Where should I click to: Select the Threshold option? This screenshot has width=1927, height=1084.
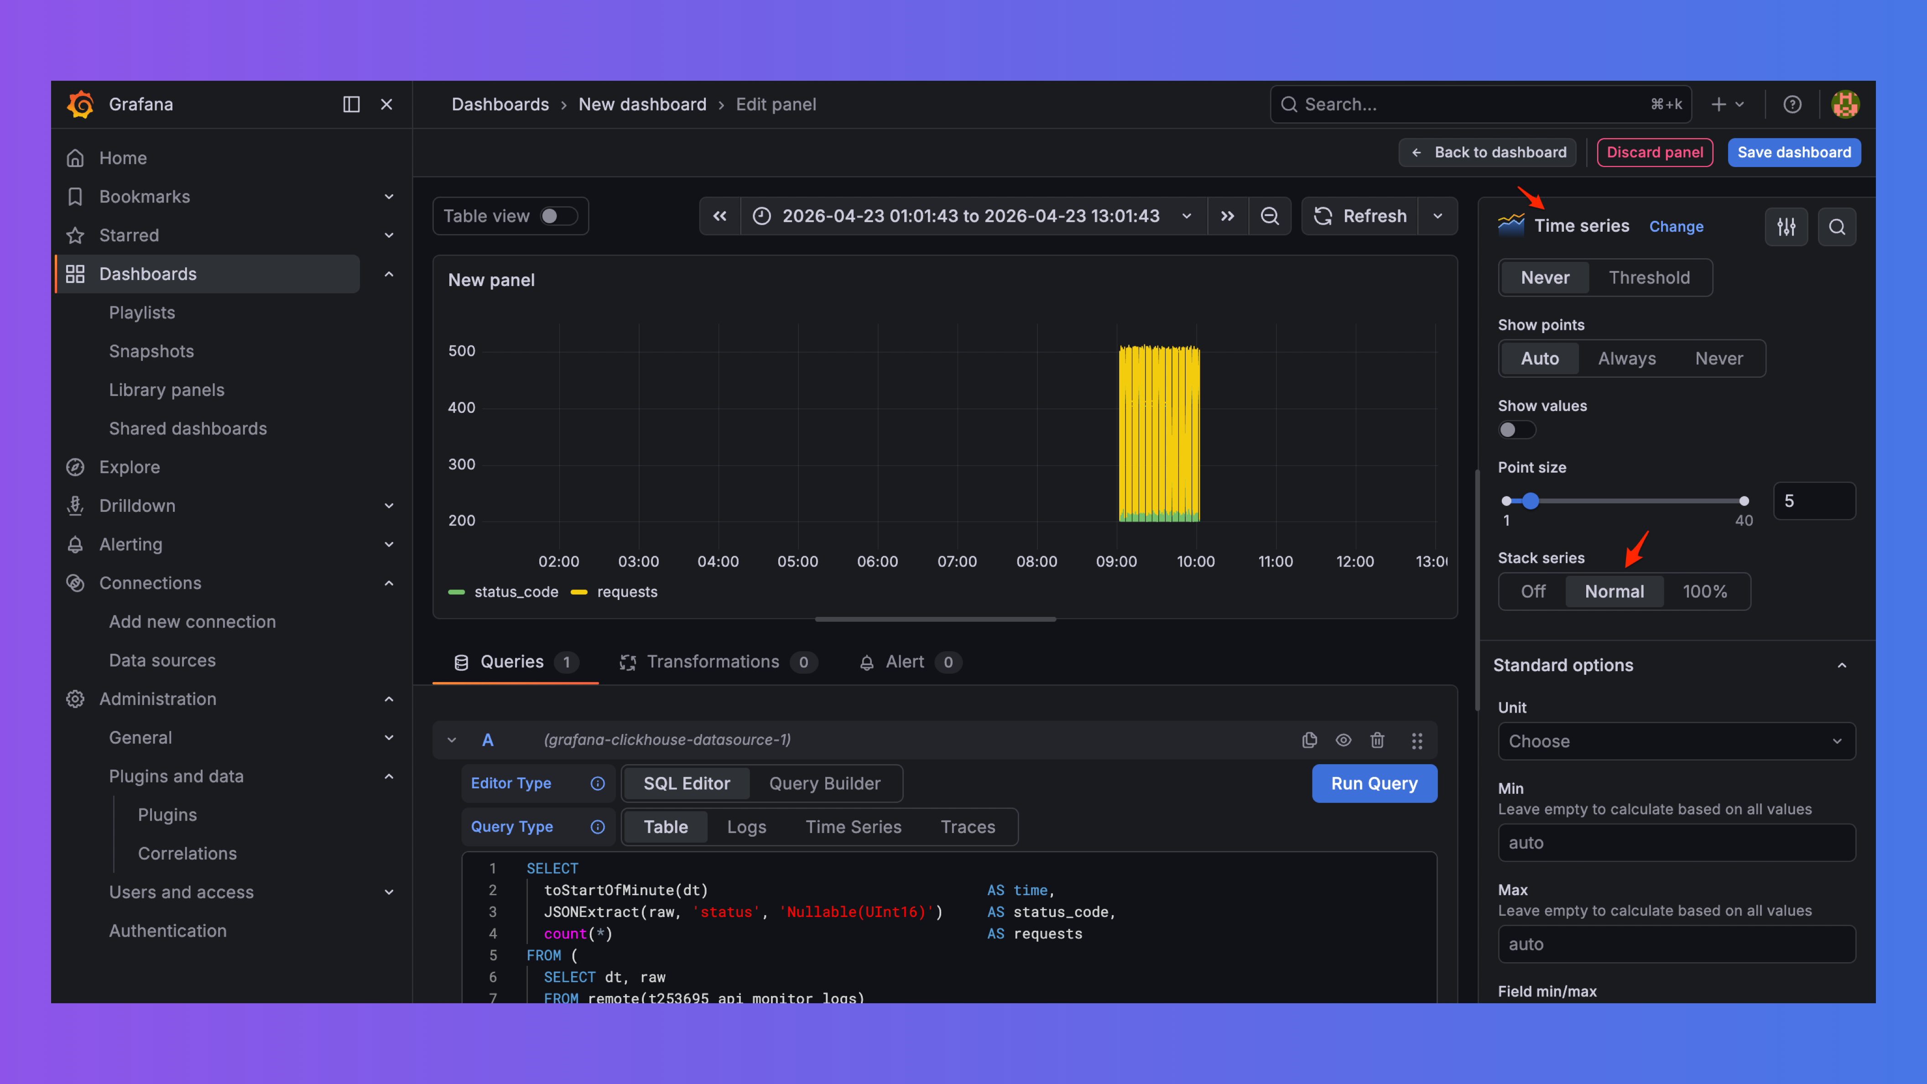pos(1649,277)
